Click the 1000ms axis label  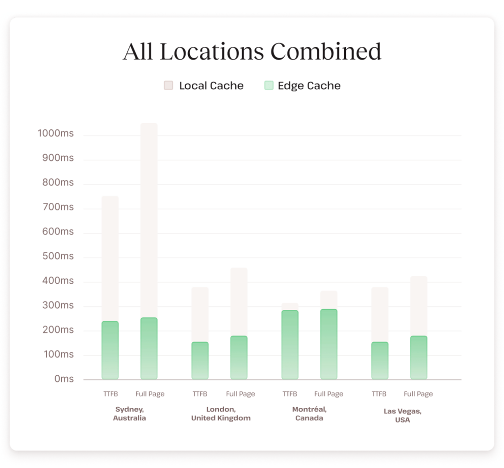(x=56, y=133)
